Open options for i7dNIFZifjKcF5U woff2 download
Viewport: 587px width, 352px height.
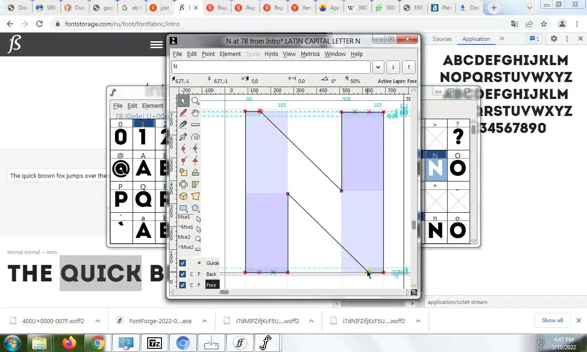pyautogui.click(x=418, y=321)
